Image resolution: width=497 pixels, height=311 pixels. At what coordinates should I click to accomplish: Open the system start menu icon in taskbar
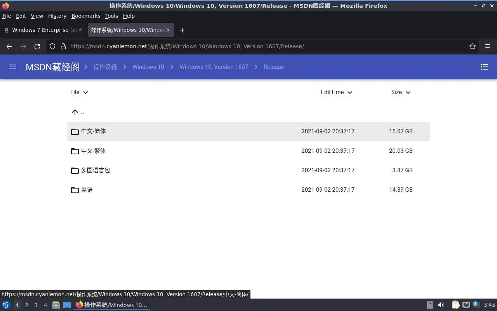click(6, 305)
